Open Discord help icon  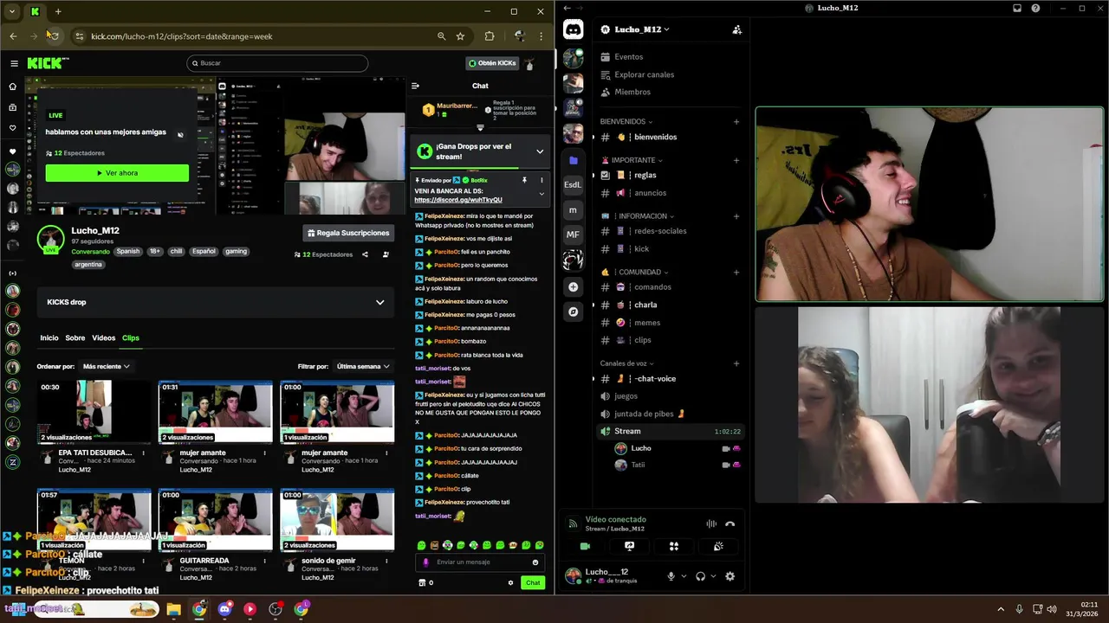click(x=1035, y=8)
